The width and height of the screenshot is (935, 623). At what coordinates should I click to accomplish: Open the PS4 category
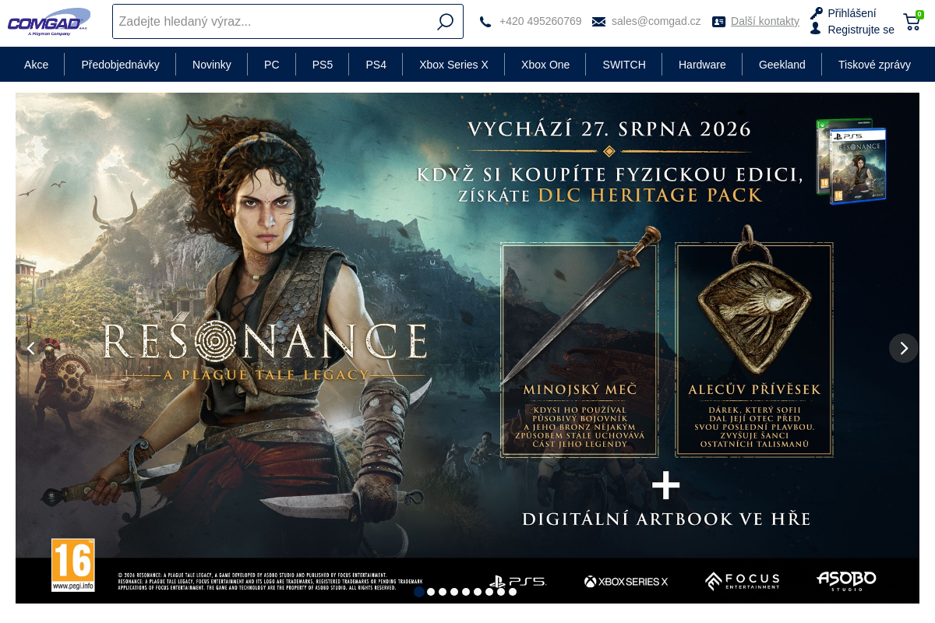376,65
